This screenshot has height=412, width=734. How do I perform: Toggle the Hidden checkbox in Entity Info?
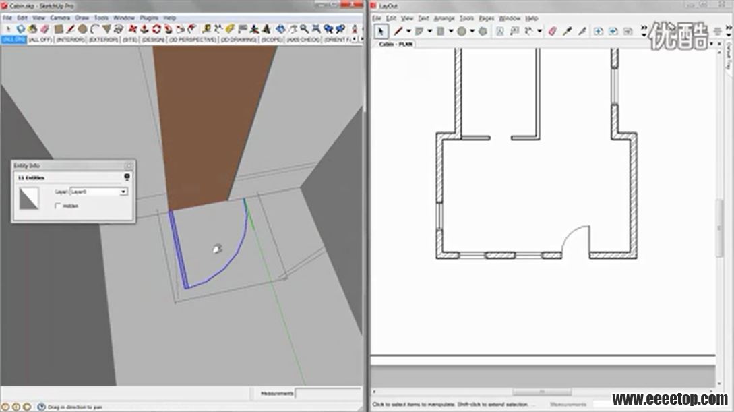click(59, 206)
